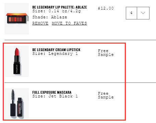Screen dimensions: 156x123
Task: Click the Size: Jet Black 1 text
Action: click(x=55, y=96)
